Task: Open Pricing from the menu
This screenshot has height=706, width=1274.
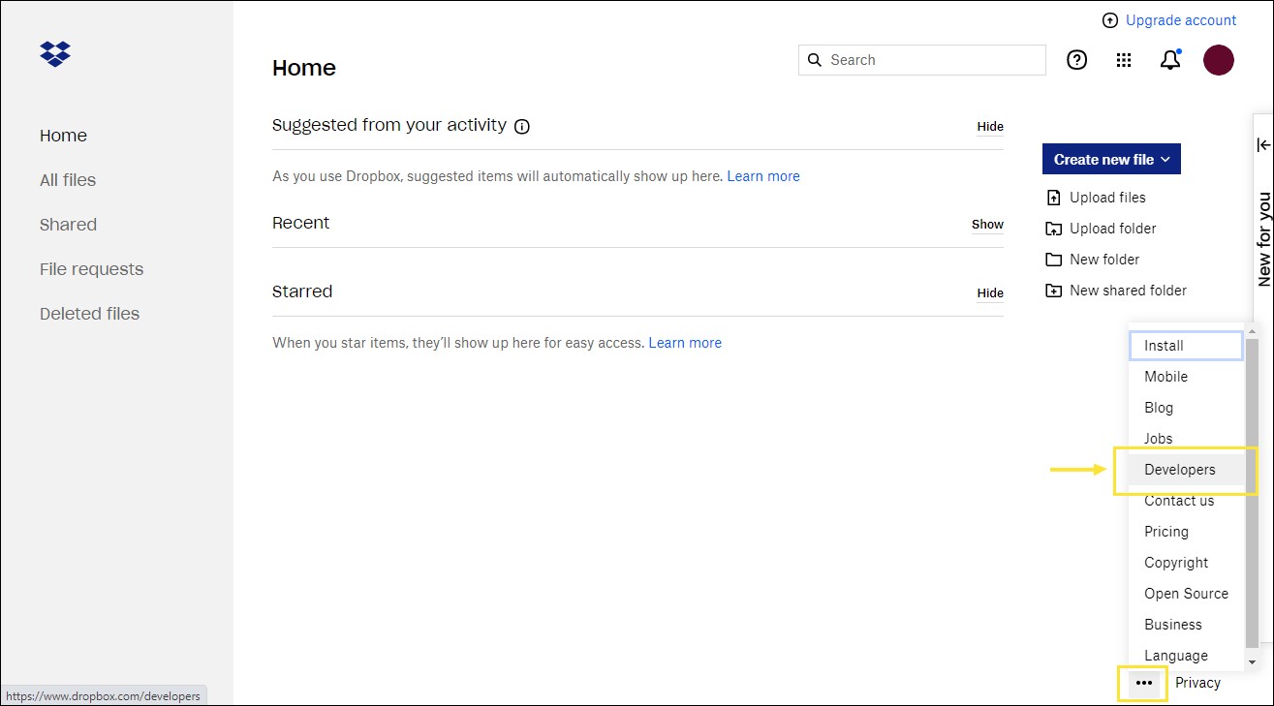Action: coord(1165,531)
